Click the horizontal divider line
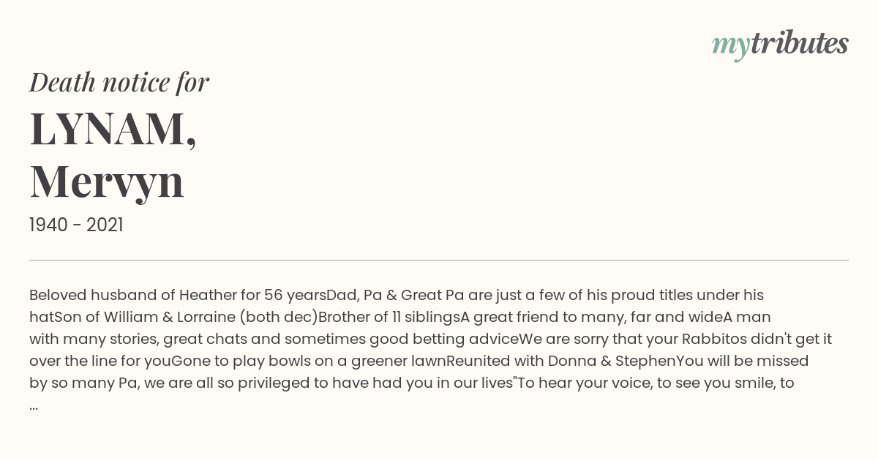878x461 pixels. click(439, 260)
